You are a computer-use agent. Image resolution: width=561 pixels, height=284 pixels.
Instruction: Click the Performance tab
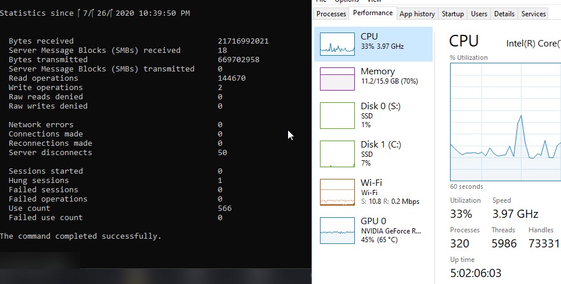372,13
